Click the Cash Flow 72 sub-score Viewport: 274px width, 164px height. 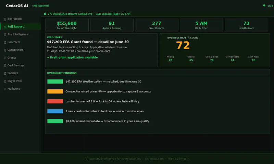pos(253,58)
